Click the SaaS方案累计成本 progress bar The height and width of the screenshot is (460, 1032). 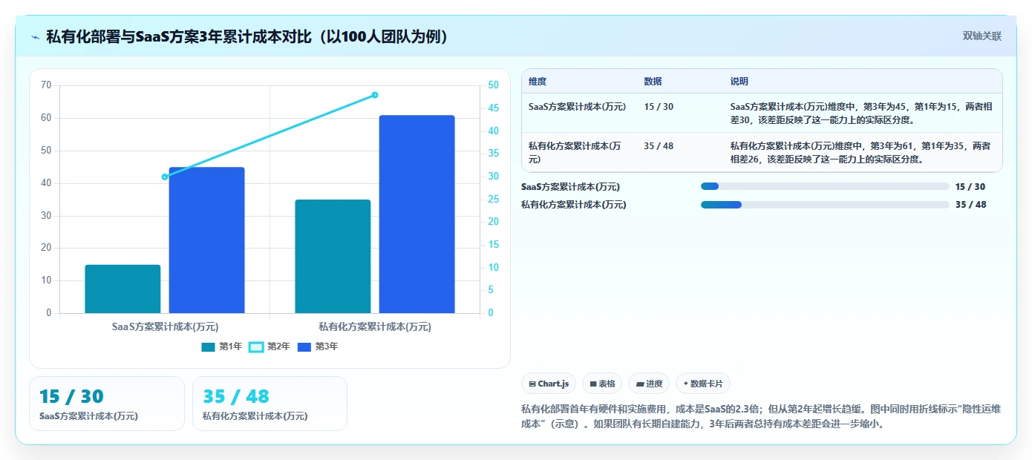(825, 186)
